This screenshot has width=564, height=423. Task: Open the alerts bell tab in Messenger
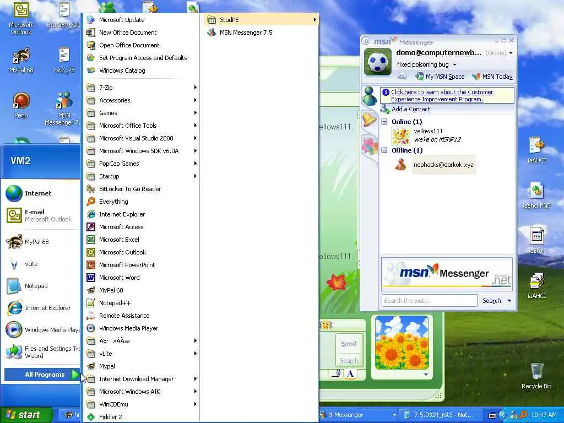[x=369, y=120]
